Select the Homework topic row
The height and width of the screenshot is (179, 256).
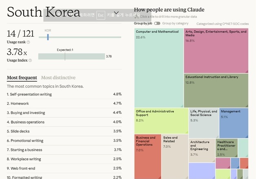click(64, 104)
